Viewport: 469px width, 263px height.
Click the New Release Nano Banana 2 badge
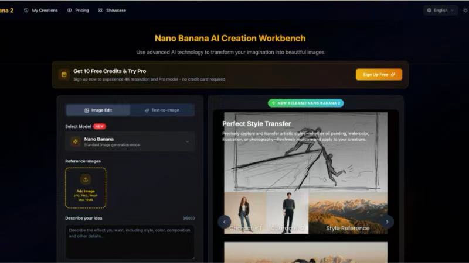[305, 103]
